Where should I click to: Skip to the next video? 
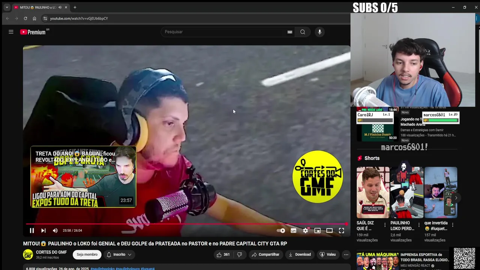[43, 231]
